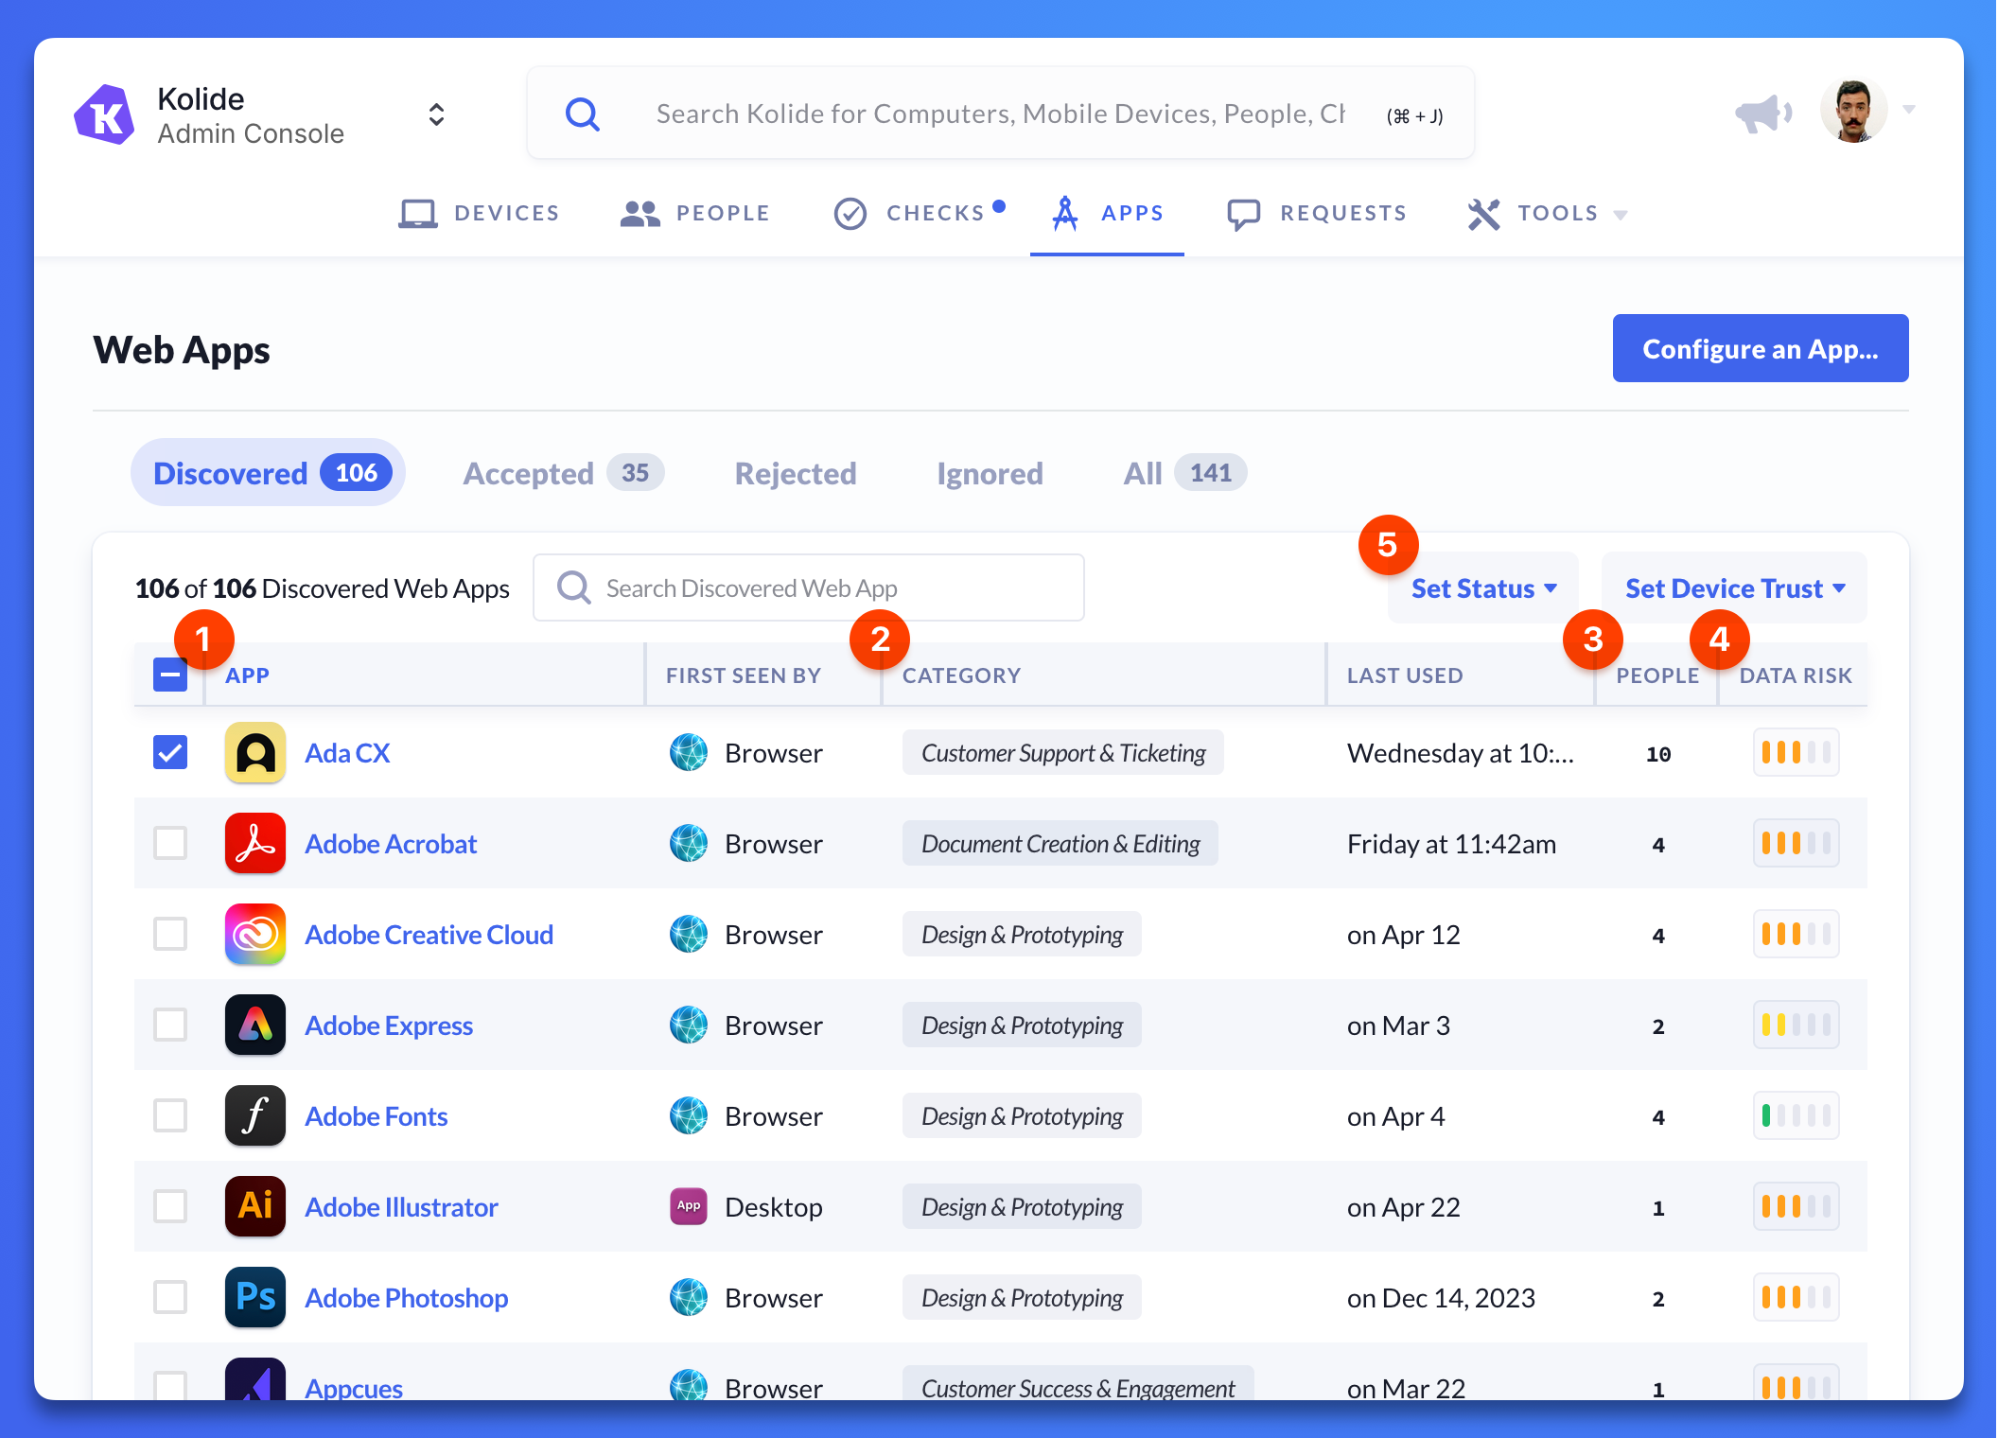Expand the Kolide Admin Console switcher
This screenshot has width=1998, height=1438.
tap(436, 114)
